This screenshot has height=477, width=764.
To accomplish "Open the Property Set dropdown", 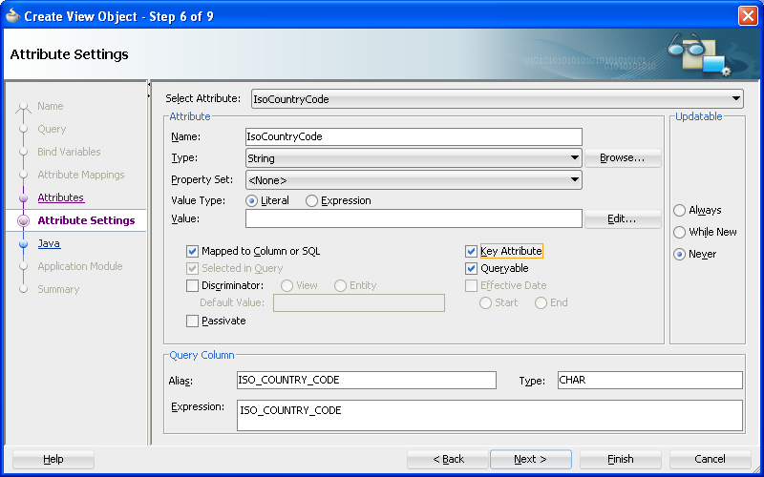I will click(414, 180).
